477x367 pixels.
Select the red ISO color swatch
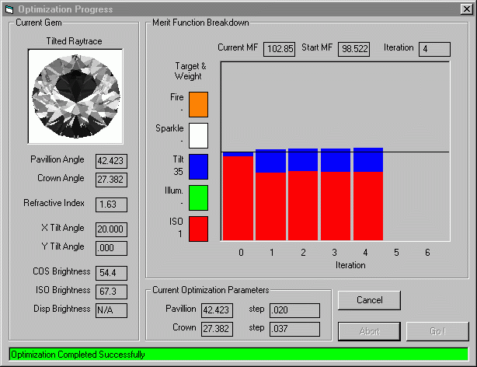pos(198,229)
